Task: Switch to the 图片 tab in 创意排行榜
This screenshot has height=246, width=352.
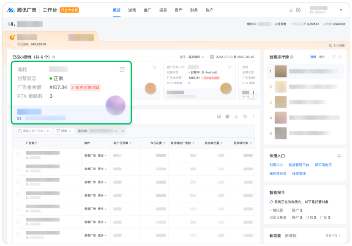Action: click(322, 57)
